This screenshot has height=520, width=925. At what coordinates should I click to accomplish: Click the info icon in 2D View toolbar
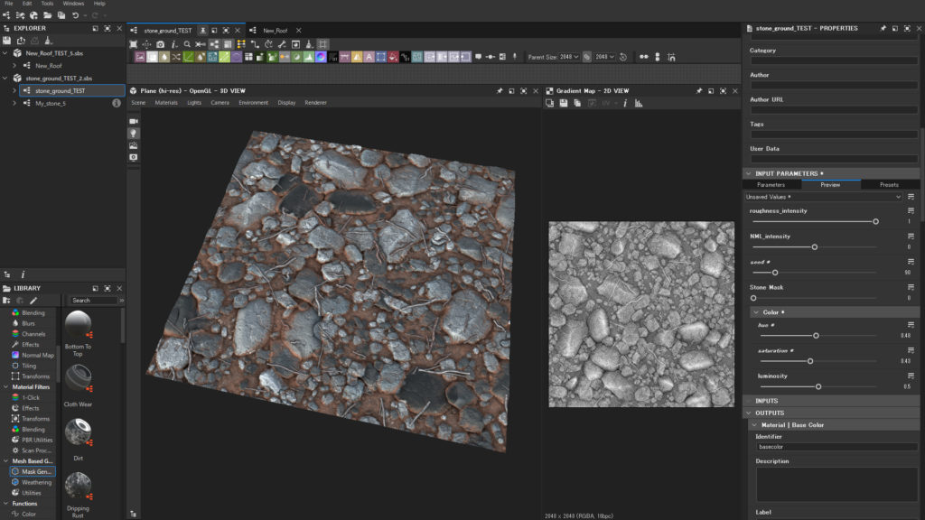(625, 103)
